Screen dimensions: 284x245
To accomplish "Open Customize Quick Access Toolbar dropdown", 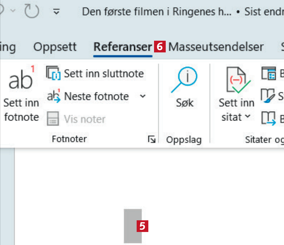I will 57,12.
